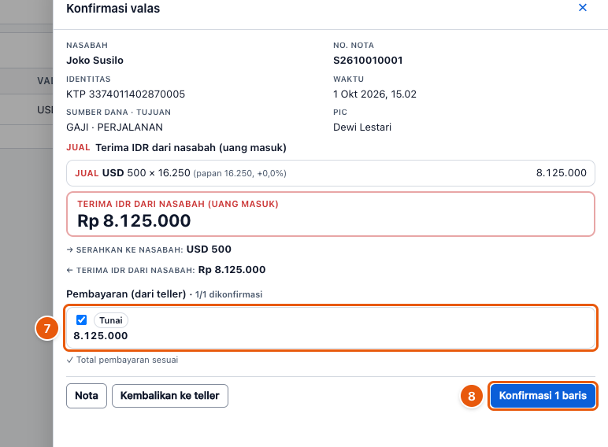The image size is (608, 447).
Task: Click the Serahkan ke nasabah USD 500 line
Action: (149, 249)
